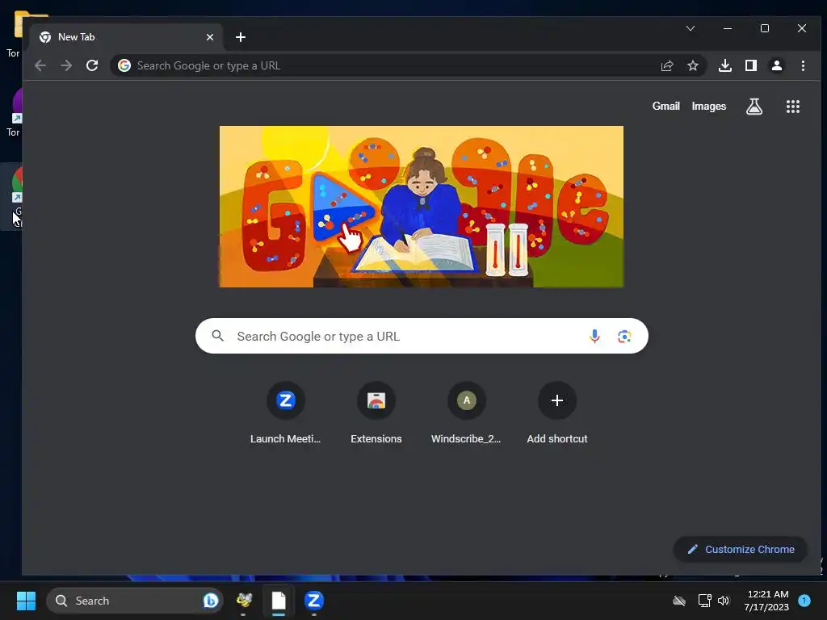Viewport: 827px width, 620px height.
Task: Click the Add shortcut plus tile
Action: click(x=557, y=413)
